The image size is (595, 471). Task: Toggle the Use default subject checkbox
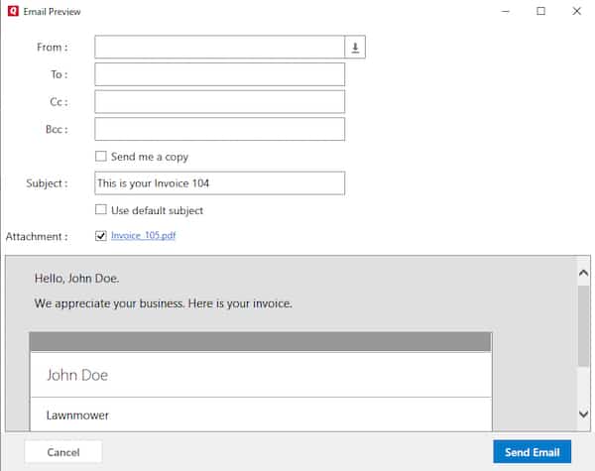(x=101, y=210)
